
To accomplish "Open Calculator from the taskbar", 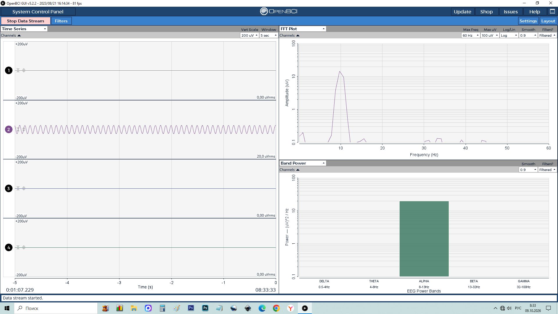I will [x=162, y=308].
